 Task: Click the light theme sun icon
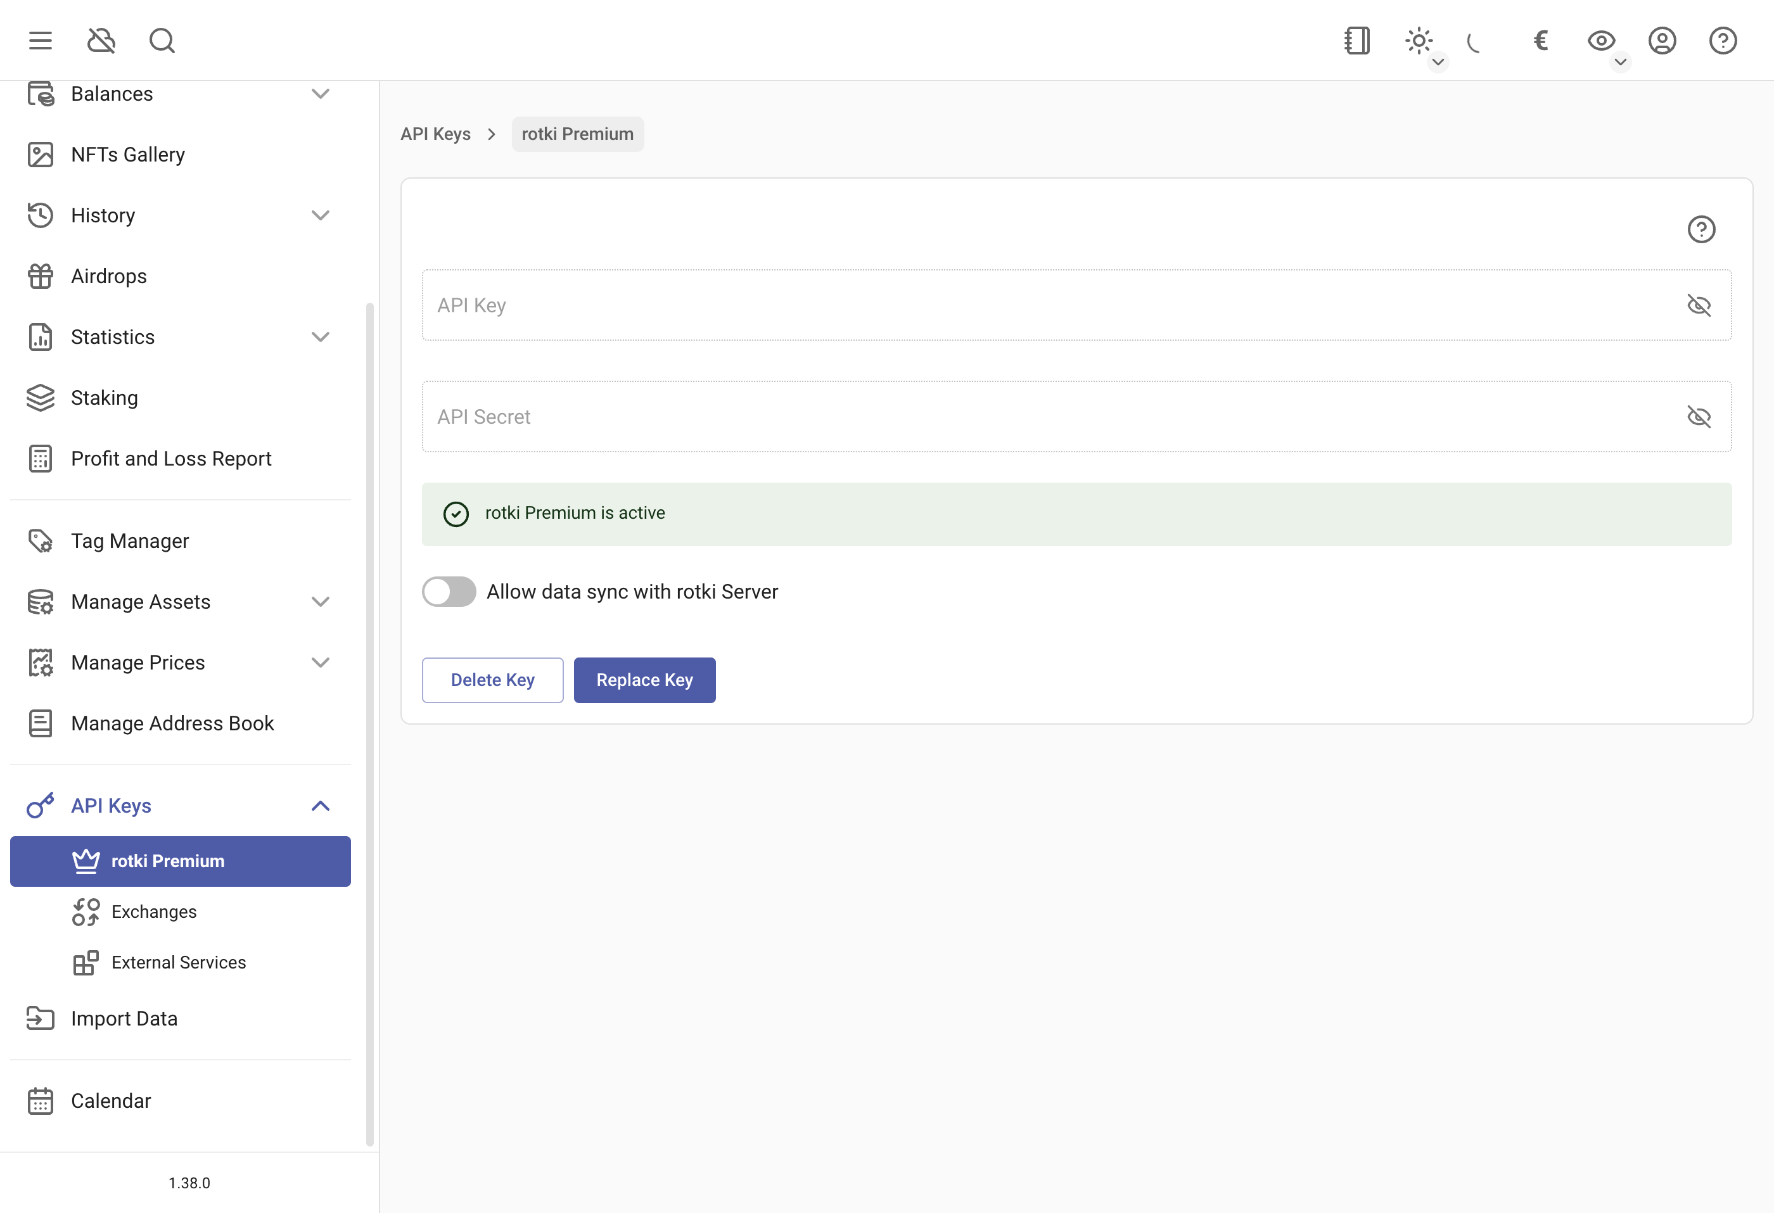1419,41
